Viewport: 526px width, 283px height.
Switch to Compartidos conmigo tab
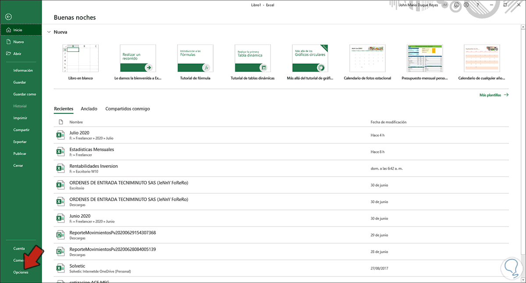pos(128,109)
